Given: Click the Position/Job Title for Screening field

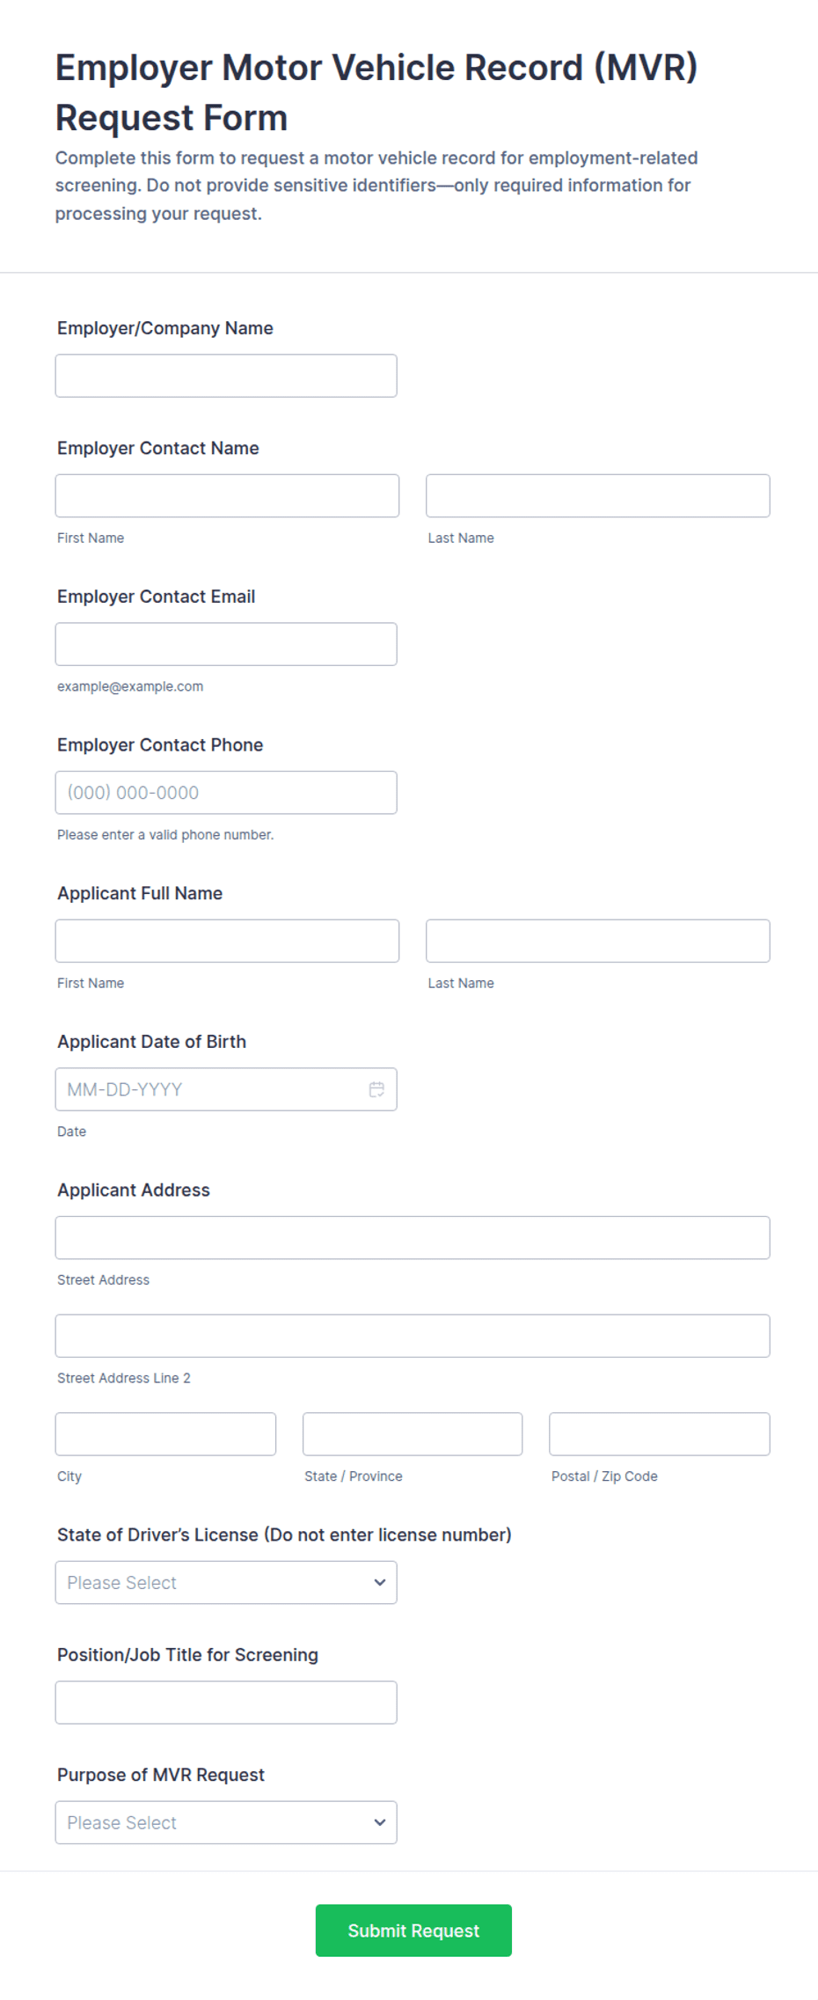Looking at the screenshot, I should point(226,1703).
